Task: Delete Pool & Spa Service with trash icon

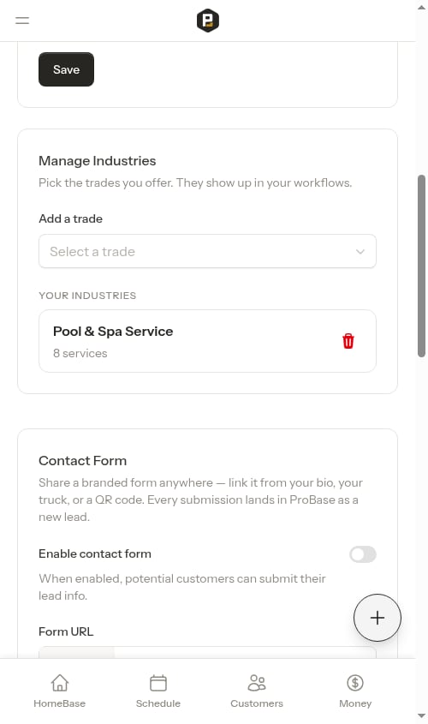Action: pos(348,341)
